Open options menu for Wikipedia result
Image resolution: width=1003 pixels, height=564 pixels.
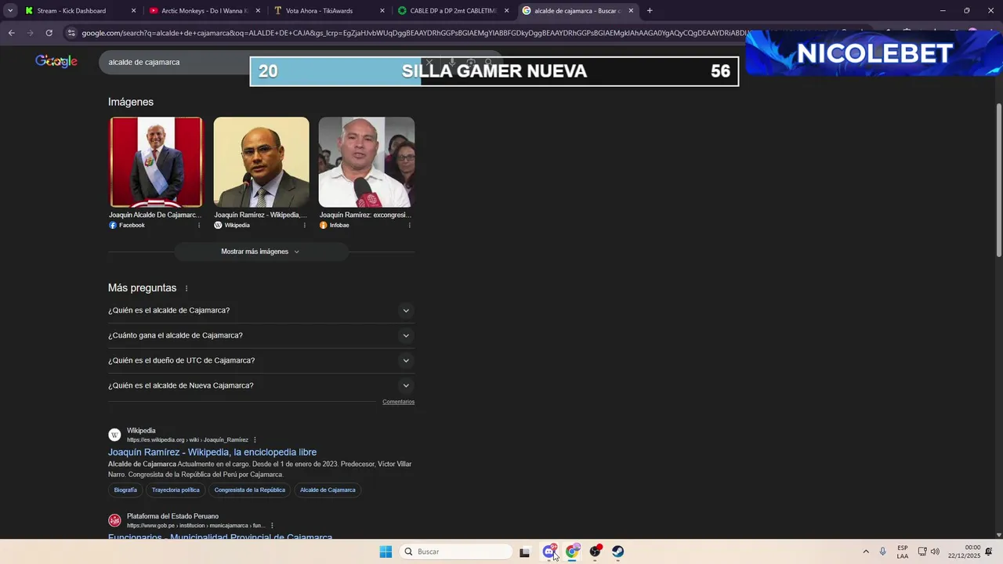[x=255, y=440]
